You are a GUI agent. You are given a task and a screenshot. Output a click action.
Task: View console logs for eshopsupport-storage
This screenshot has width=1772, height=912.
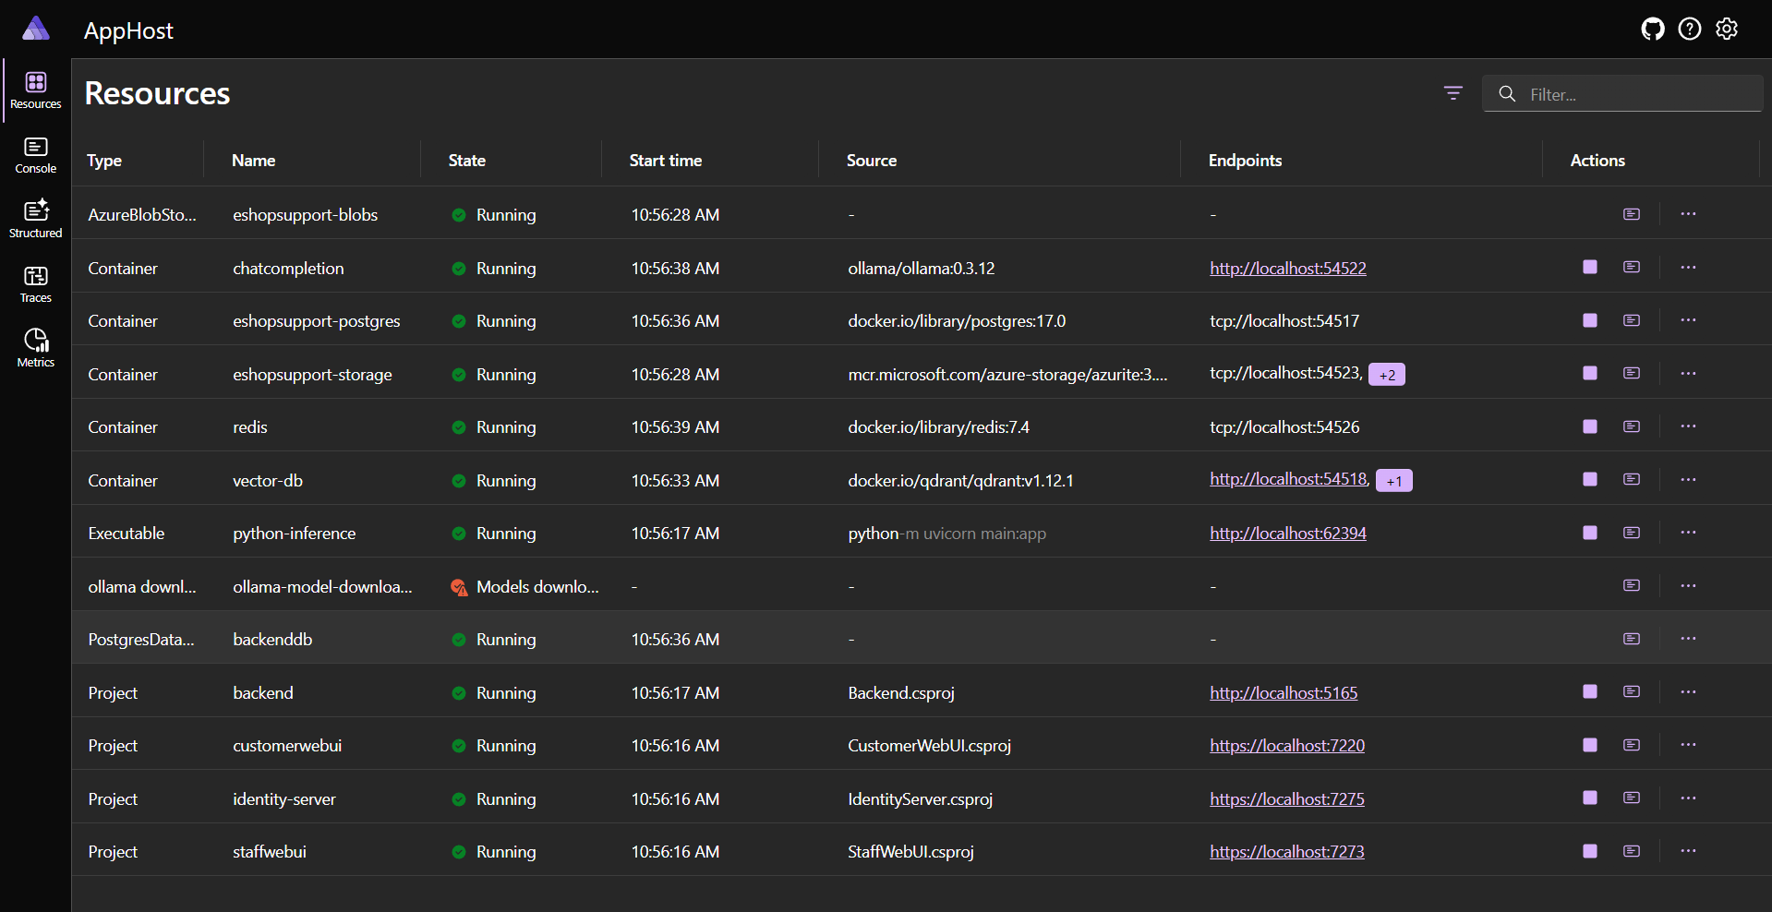point(1632,373)
